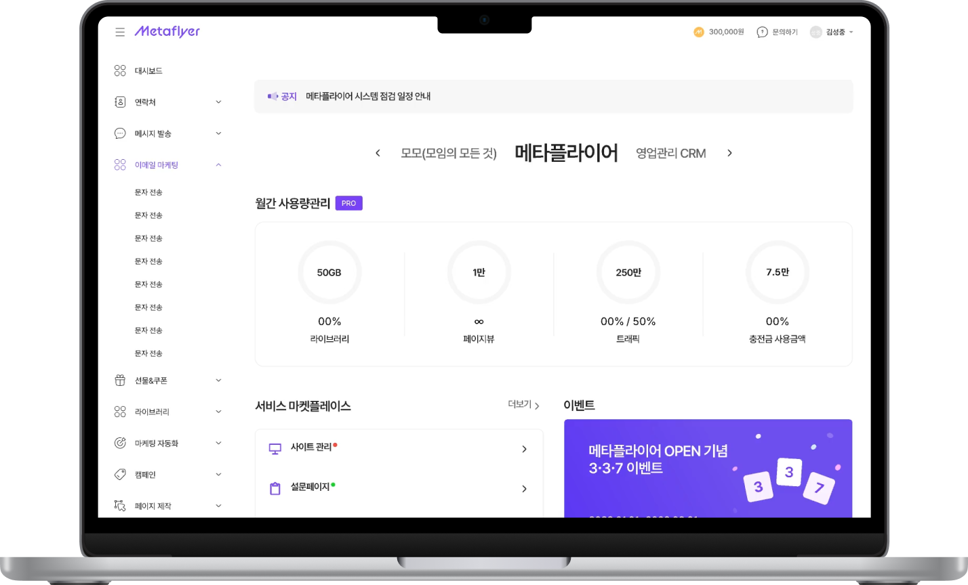Switch to 모모(모임의 모든 것) tab

(449, 154)
